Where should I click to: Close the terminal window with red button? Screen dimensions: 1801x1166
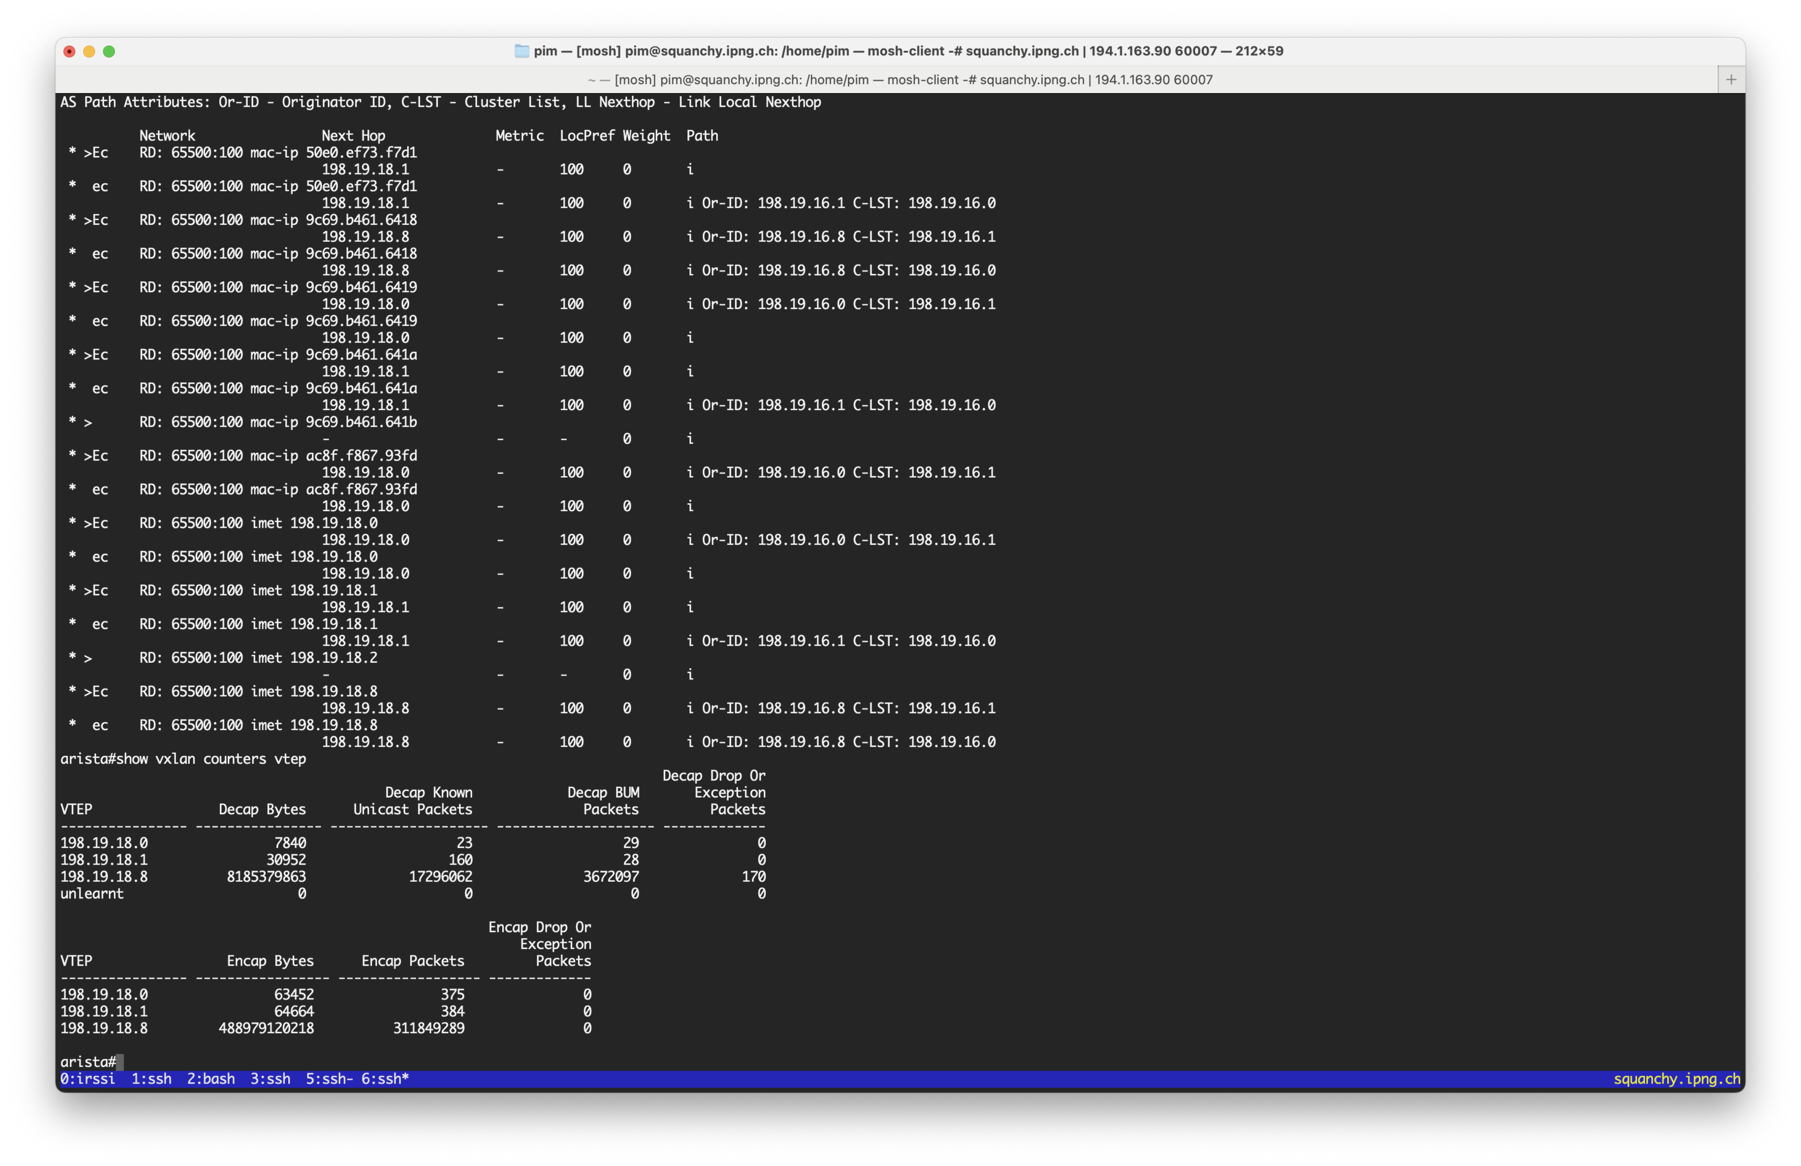pos(69,51)
